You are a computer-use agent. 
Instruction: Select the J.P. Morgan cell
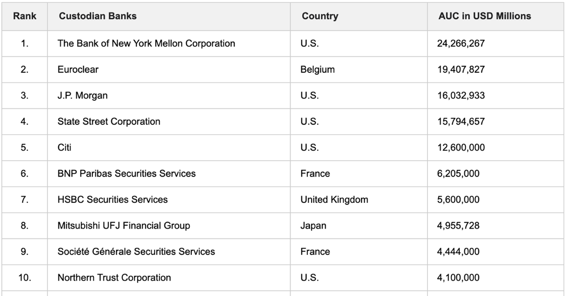pyautogui.click(x=169, y=95)
